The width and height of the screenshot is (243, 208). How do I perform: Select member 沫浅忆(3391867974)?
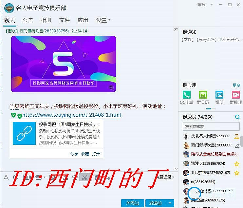point(211,163)
